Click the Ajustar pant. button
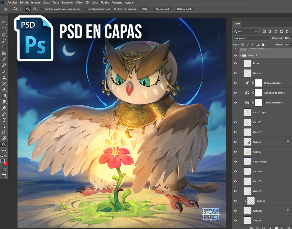Screen dimensions: 292x229 (163, 9)
